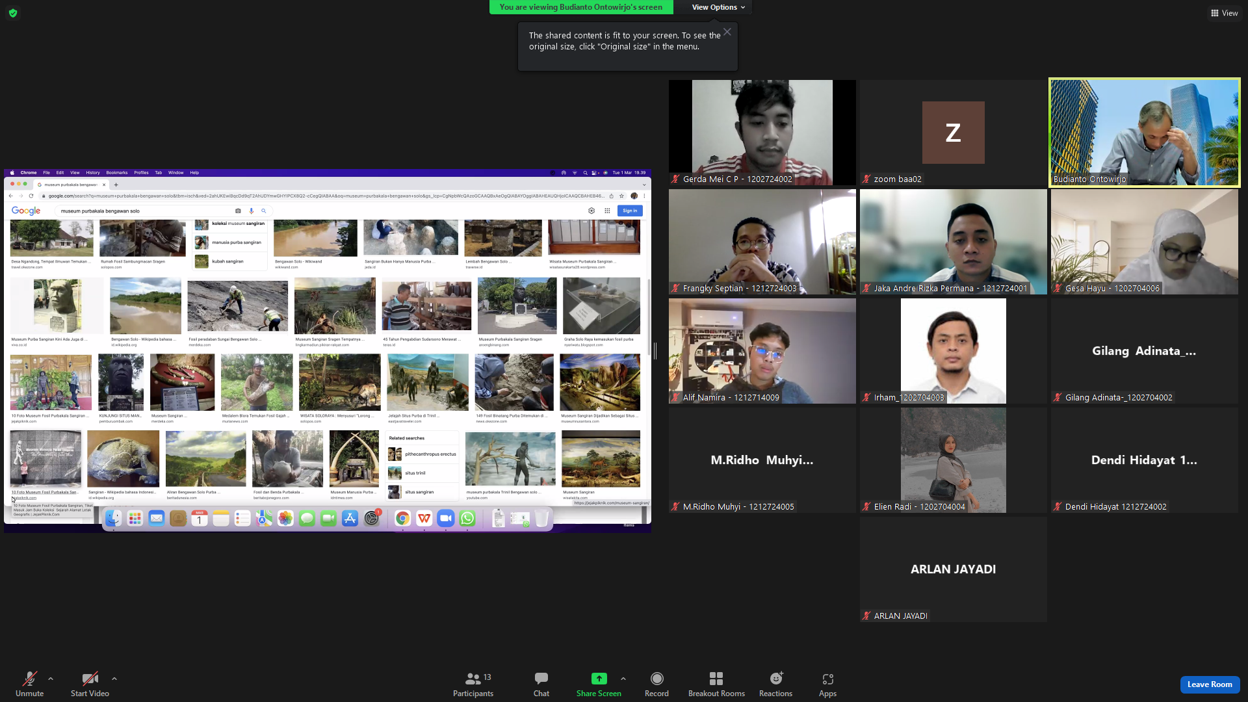Open the Bookmarks menu in shared Chrome
The width and height of the screenshot is (1248, 702).
pyautogui.click(x=117, y=173)
